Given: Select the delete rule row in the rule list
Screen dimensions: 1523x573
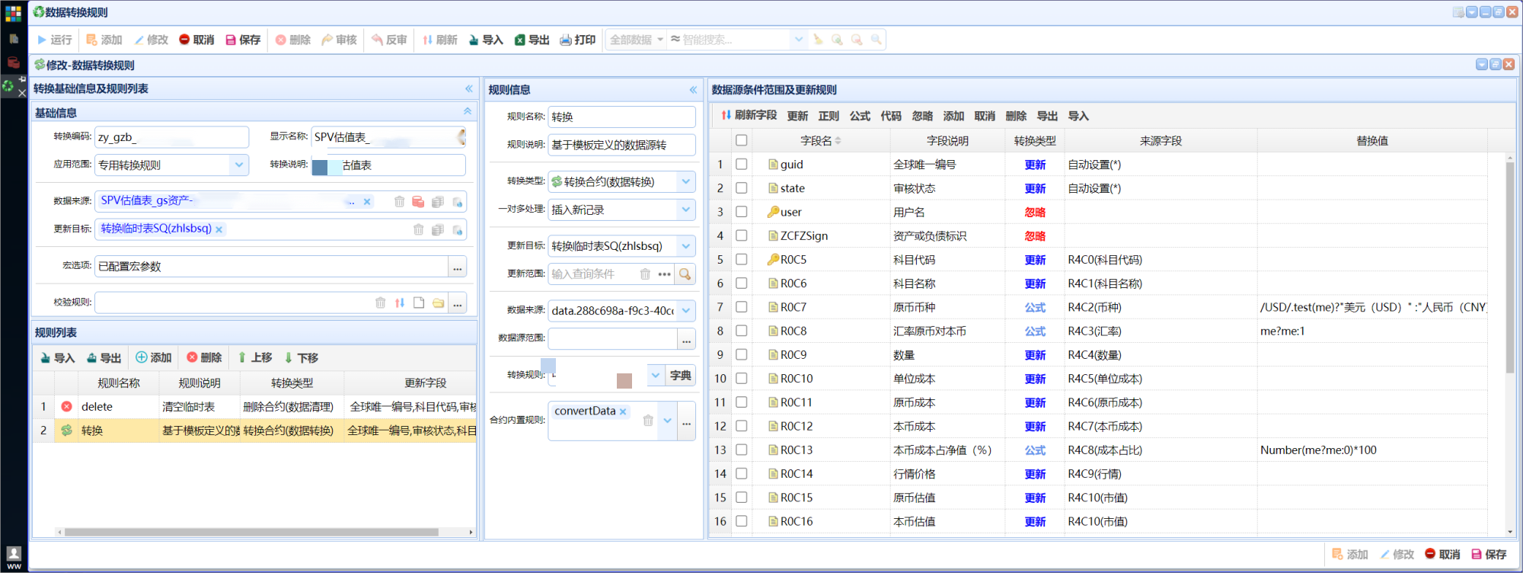Looking at the screenshot, I should coord(254,407).
